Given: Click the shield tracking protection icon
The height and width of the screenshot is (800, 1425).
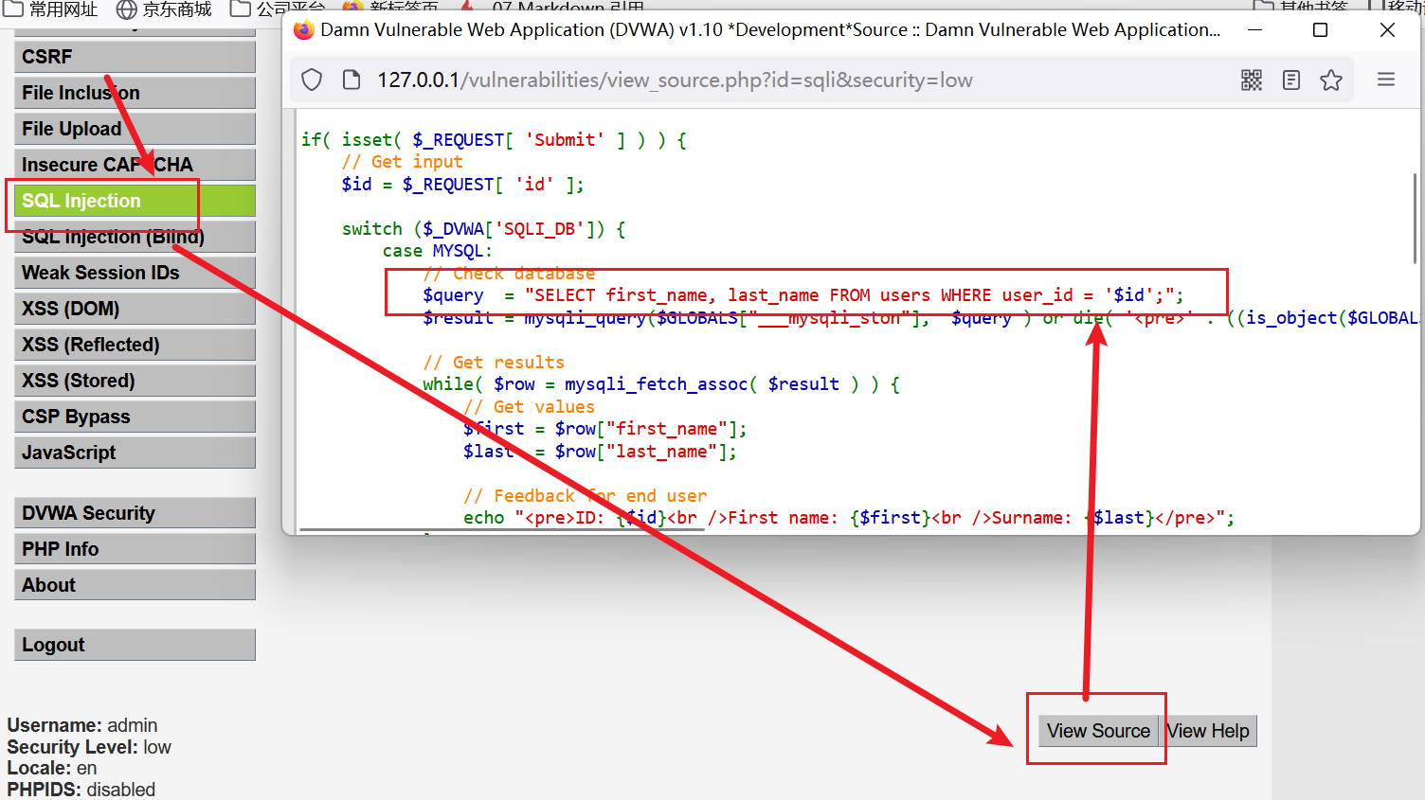Looking at the screenshot, I should click(x=312, y=80).
